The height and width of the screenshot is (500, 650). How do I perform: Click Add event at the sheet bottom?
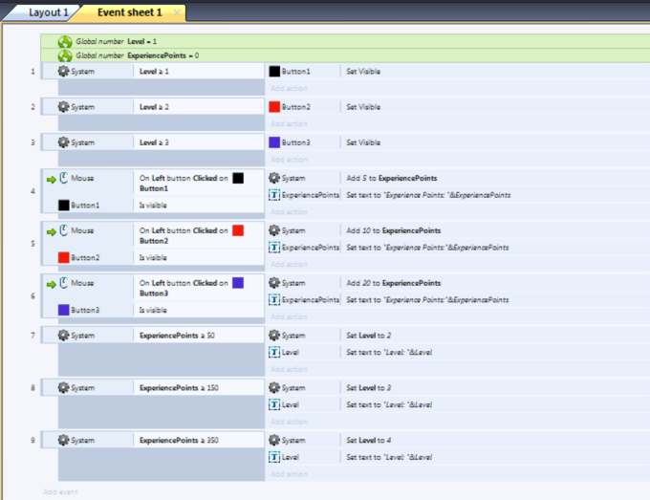coord(60,491)
